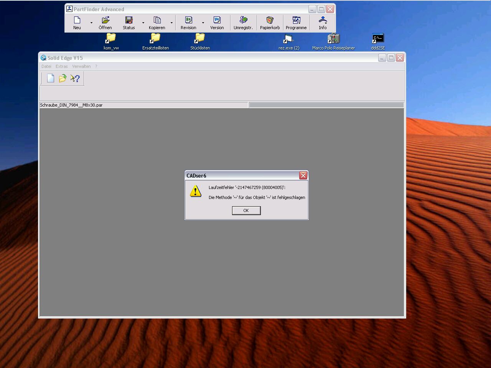
Task: Click Version icon in PartFinder toolbar
Action: (x=217, y=23)
